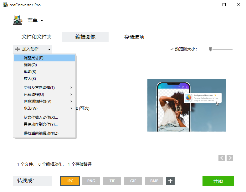This screenshot has height=192, width=246.
Task: Click the plus icon beside 加入动作
Action: 18,49
